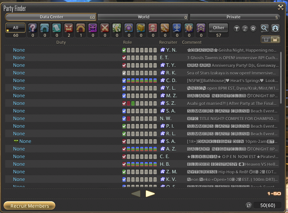Click blue checkmark in N. W. row

click(x=124, y=119)
